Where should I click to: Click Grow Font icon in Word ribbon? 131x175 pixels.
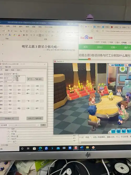[x=9, y=31]
